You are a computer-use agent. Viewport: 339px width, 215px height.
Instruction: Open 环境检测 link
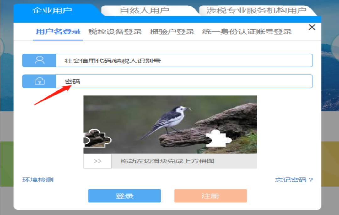pyautogui.click(x=38, y=180)
